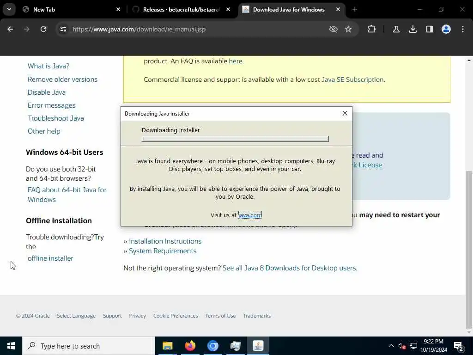Viewport: 473px width, 355px height.
Task: Close the Releases betacraftuk tab
Action: tap(228, 10)
